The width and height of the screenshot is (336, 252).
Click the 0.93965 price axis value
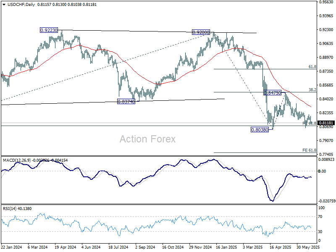coord(326,16)
